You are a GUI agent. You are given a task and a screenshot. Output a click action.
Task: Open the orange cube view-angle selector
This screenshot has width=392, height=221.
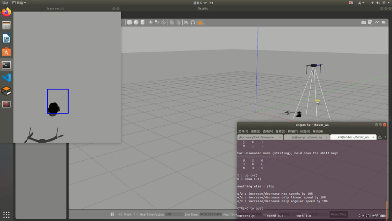tap(201, 23)
